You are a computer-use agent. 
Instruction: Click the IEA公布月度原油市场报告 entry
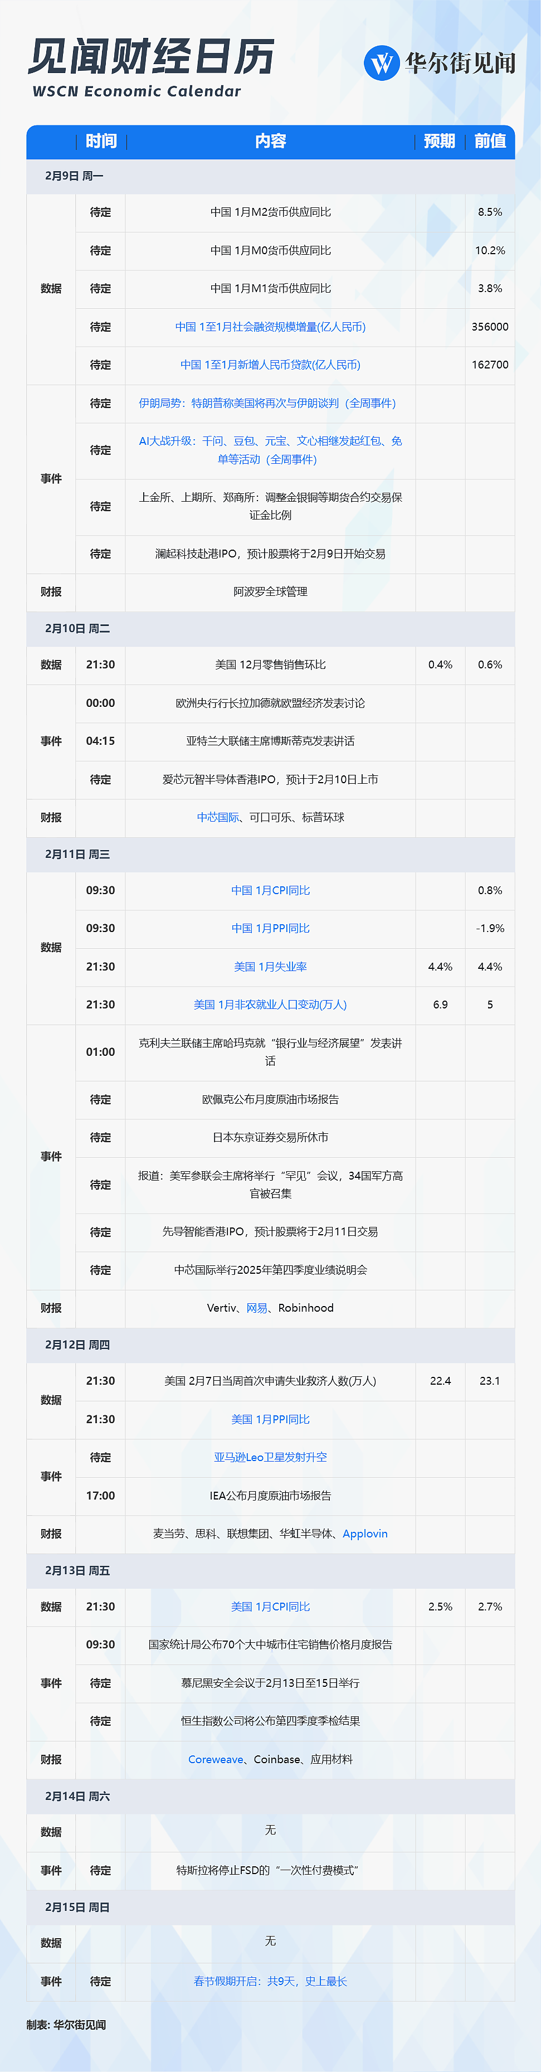270,1496
